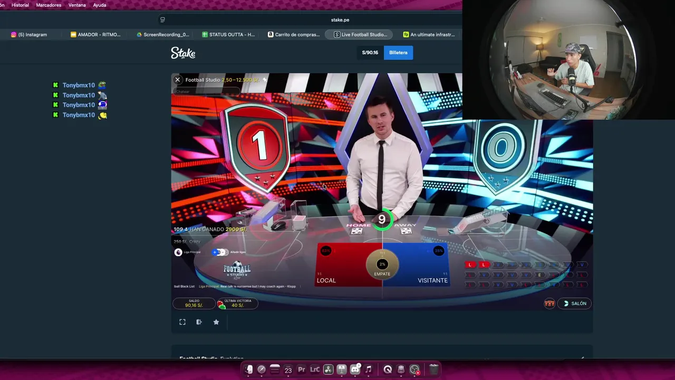Switch to the ScreenRecording tab
The width and height of the screenshot is (675, 380).
tap(163, 34)
